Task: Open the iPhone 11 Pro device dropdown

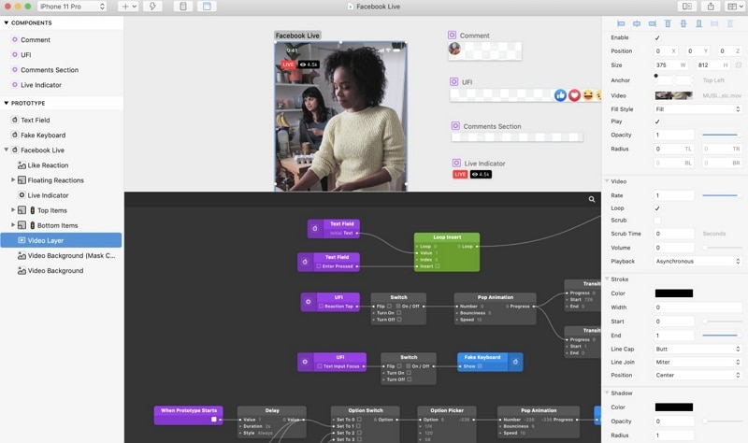Action: coord(72,7)
